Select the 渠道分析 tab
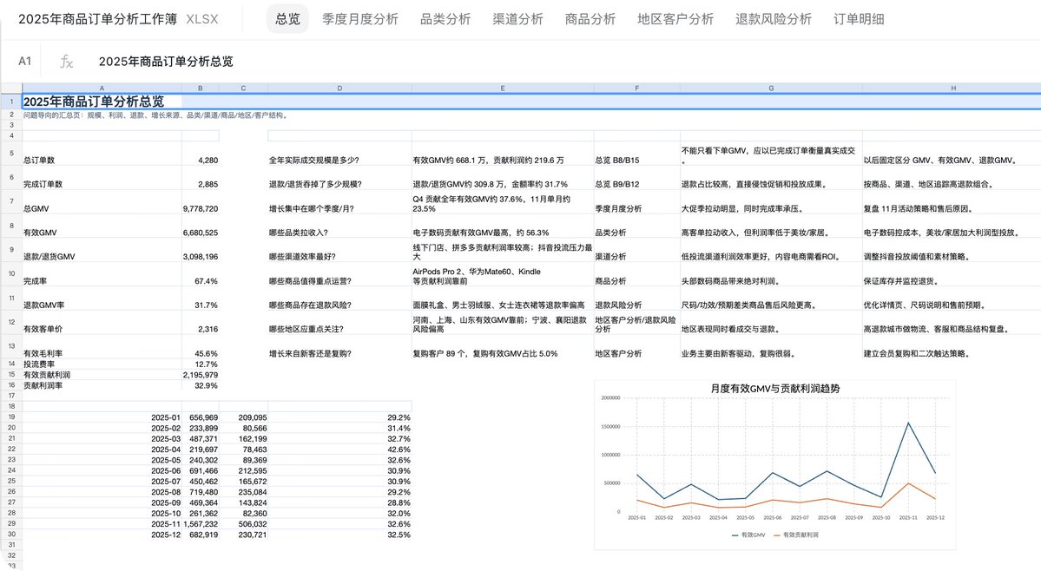Image resolution: width=1041 pixels, height=571 pixels. 517,19
